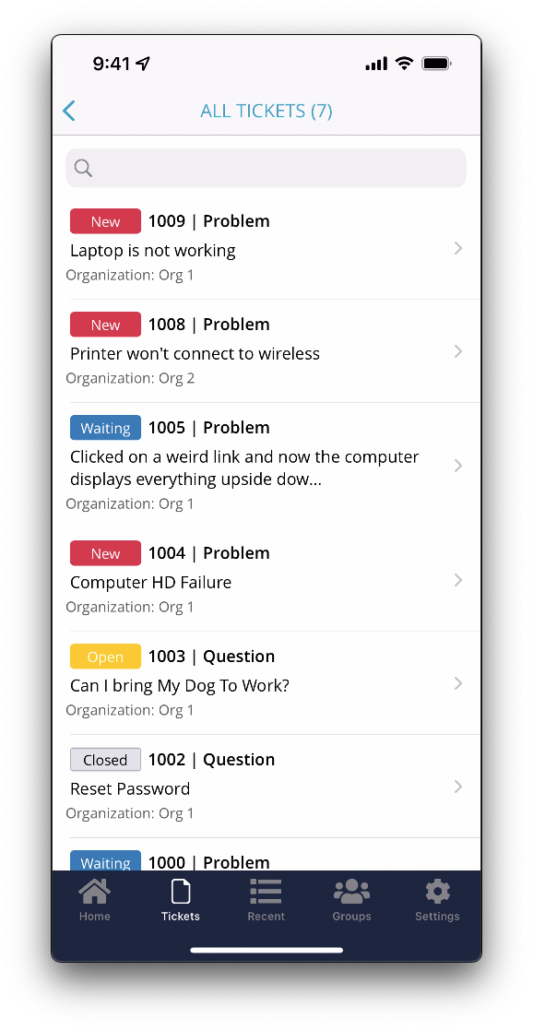
Task: Tap the Waiting badge on ticket 1005
Action: pos(105,427)
